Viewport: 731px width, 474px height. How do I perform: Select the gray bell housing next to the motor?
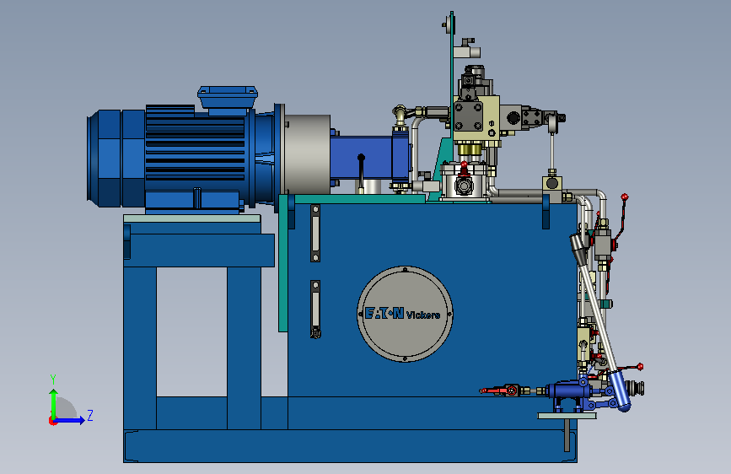point(307,154)
